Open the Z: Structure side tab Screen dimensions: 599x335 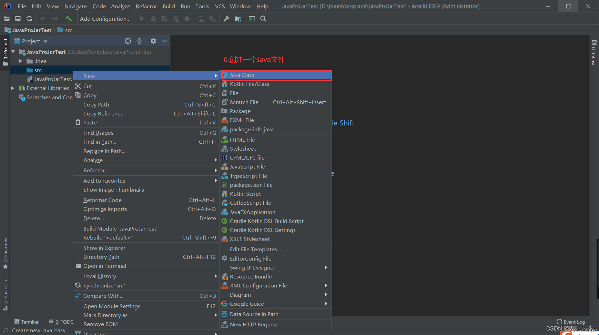point(5,295)
